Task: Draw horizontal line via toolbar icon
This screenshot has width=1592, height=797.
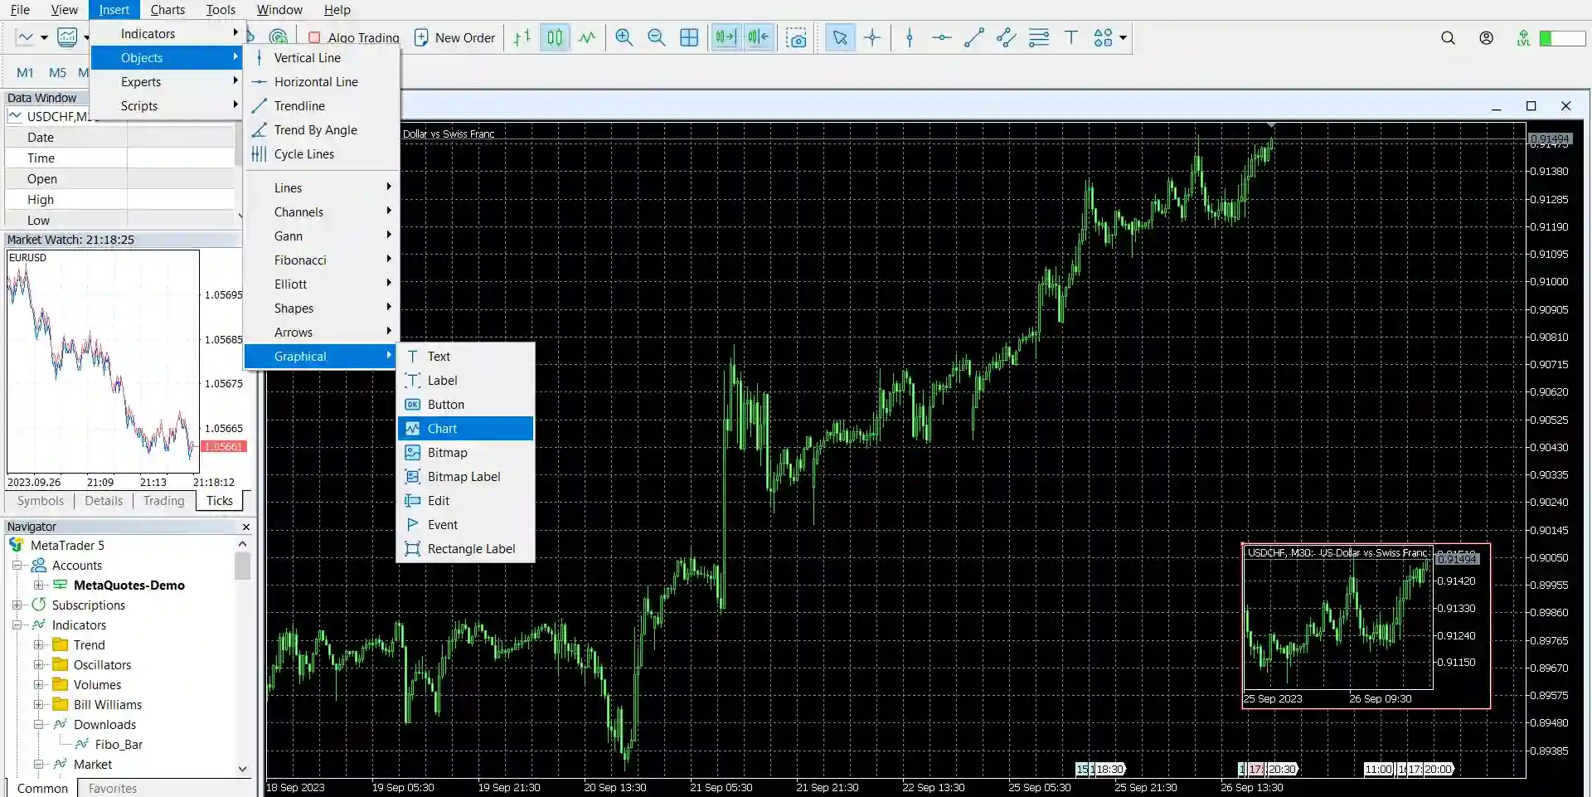Action: point(942,37)
